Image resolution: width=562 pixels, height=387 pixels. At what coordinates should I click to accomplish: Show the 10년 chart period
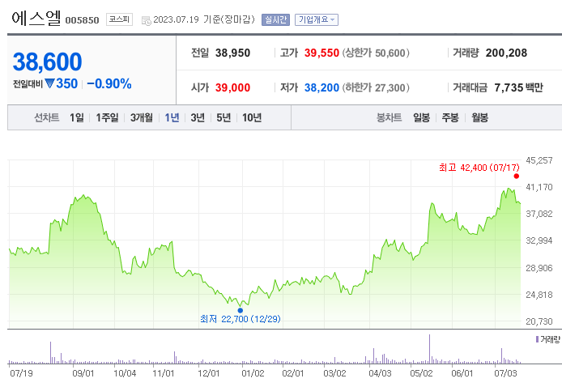click(252, 117)
